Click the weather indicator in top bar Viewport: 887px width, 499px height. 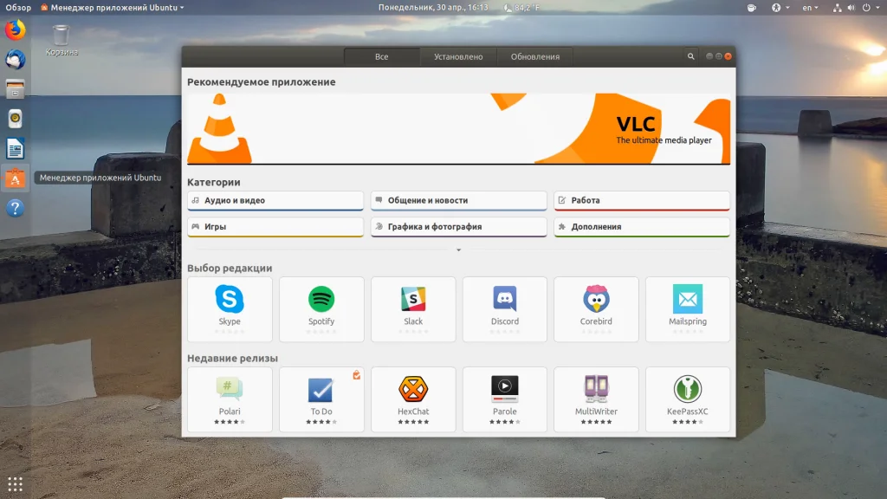pyautogui.click(x=521, y=8)
